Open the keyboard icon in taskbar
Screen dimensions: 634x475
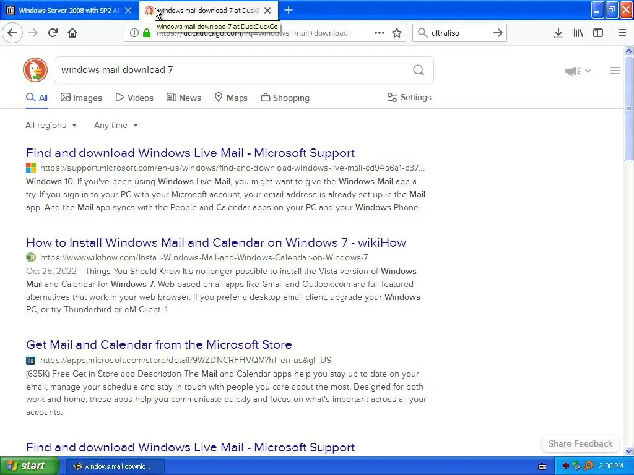point(542,466)
